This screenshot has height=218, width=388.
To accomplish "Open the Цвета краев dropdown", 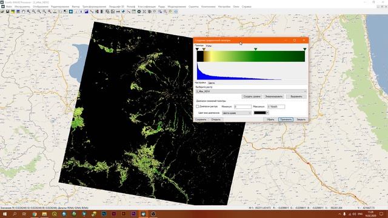I will point(236,113).
